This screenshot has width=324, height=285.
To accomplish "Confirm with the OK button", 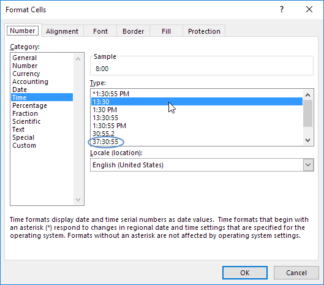I will [245, 273].
